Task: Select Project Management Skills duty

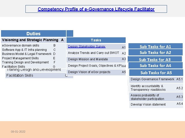Action: (29, 58)
